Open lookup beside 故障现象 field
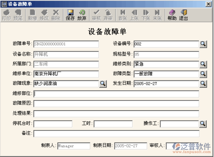 pos(102,84)
